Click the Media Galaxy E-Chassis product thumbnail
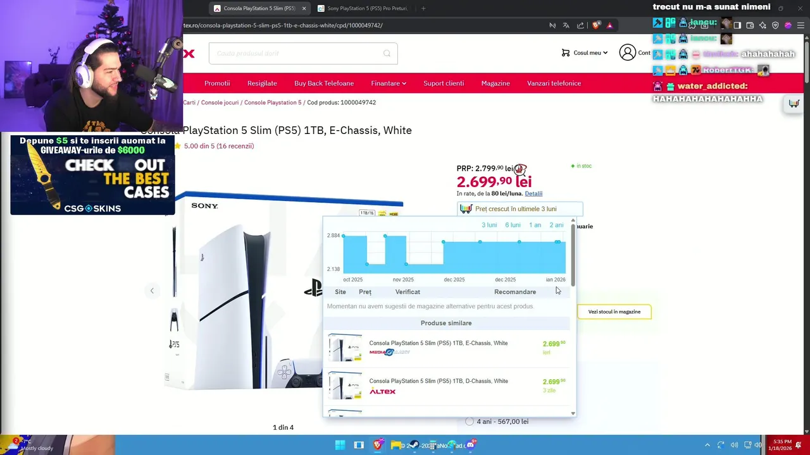810x455 pixels. coord(345,348)
